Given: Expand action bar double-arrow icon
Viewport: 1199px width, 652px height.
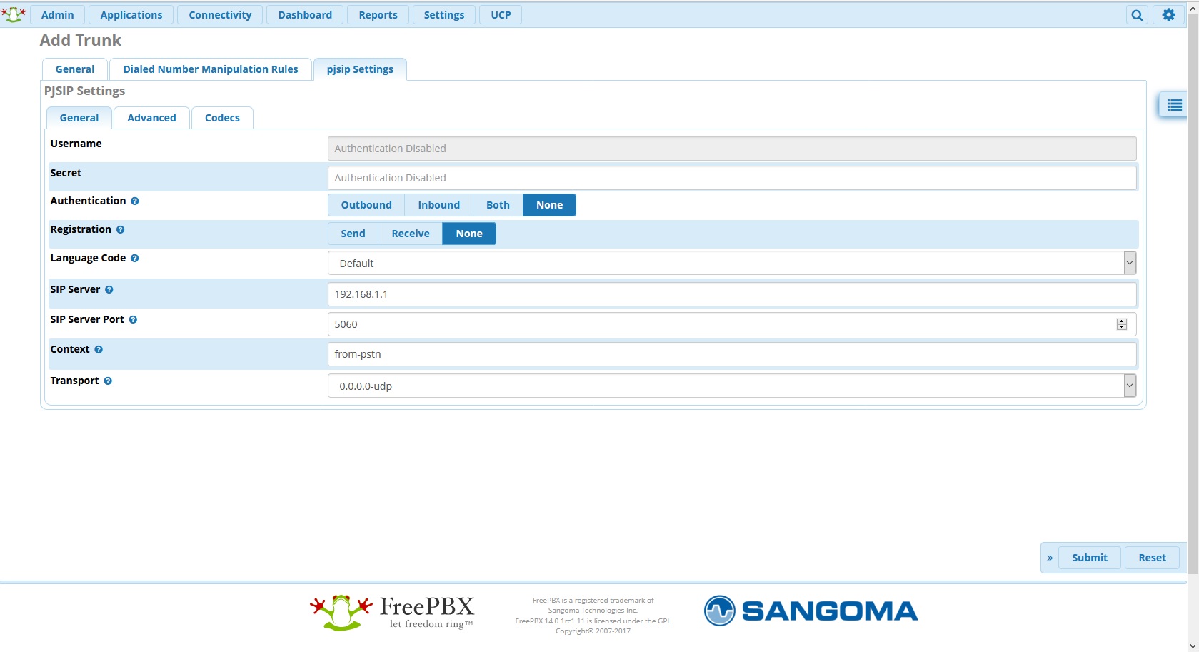Looking at the screenshot, I should 1050,558.
